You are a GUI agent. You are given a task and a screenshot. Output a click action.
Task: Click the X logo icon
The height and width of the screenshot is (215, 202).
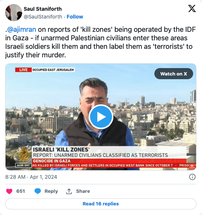(192, 9)
